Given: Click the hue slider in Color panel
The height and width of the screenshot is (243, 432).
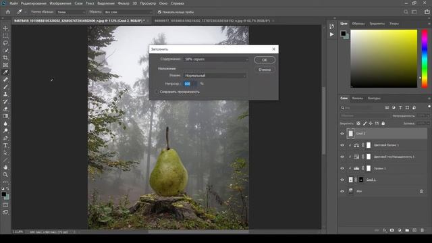Looking at the screenshot, I should 425,59.
